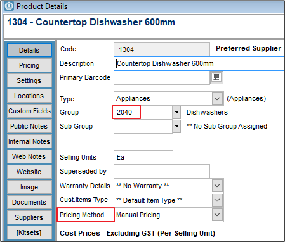This screenshot has height=242, width=285.
Task: Switch to the Pricing tab
Action: (x=29, y=65)
